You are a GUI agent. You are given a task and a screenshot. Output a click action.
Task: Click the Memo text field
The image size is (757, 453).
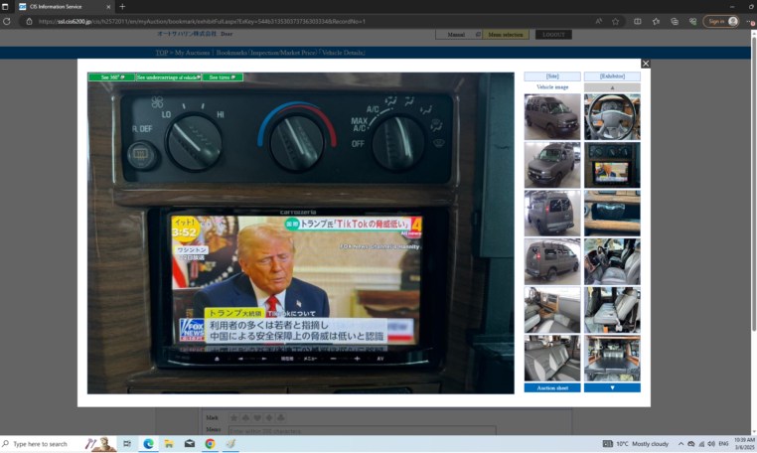click(x=362, y=431)
